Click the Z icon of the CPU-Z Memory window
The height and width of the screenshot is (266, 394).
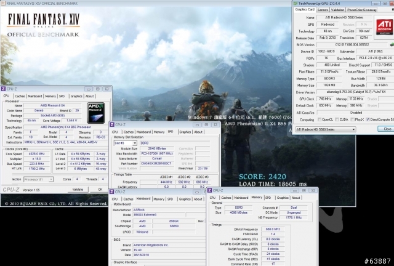(209, 190)
